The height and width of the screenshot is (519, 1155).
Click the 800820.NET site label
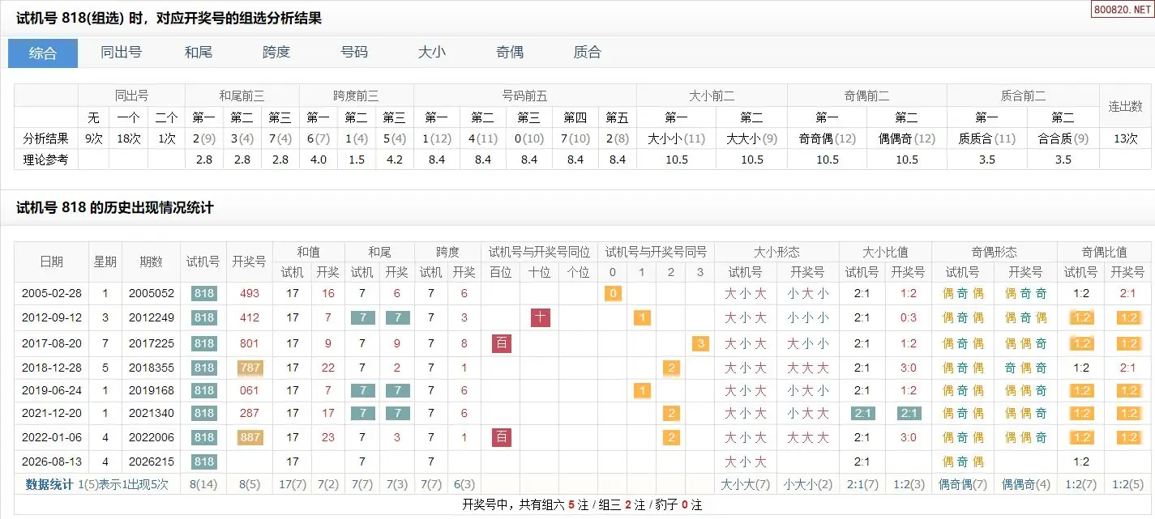point(1122,9)
